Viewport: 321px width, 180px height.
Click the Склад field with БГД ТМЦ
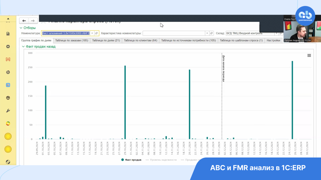coord(250,33)
